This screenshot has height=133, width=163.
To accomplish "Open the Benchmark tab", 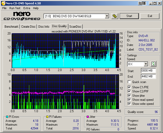I will pos(11,27).
